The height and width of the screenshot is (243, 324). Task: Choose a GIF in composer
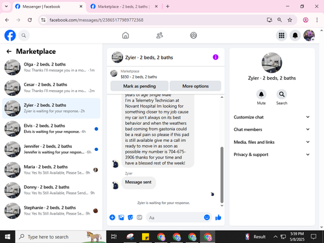pyautogui.click(x=139, y=217)
